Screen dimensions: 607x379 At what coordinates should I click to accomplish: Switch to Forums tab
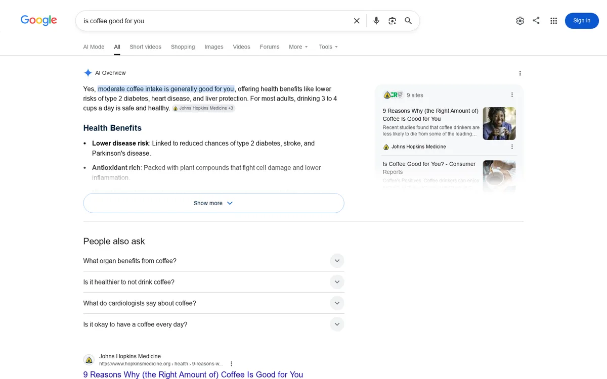(270, 47)
